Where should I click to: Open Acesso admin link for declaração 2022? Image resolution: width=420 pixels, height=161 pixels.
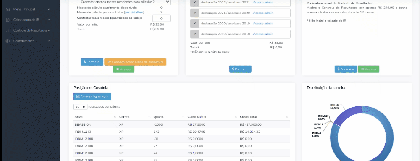[x=263, y=2]
